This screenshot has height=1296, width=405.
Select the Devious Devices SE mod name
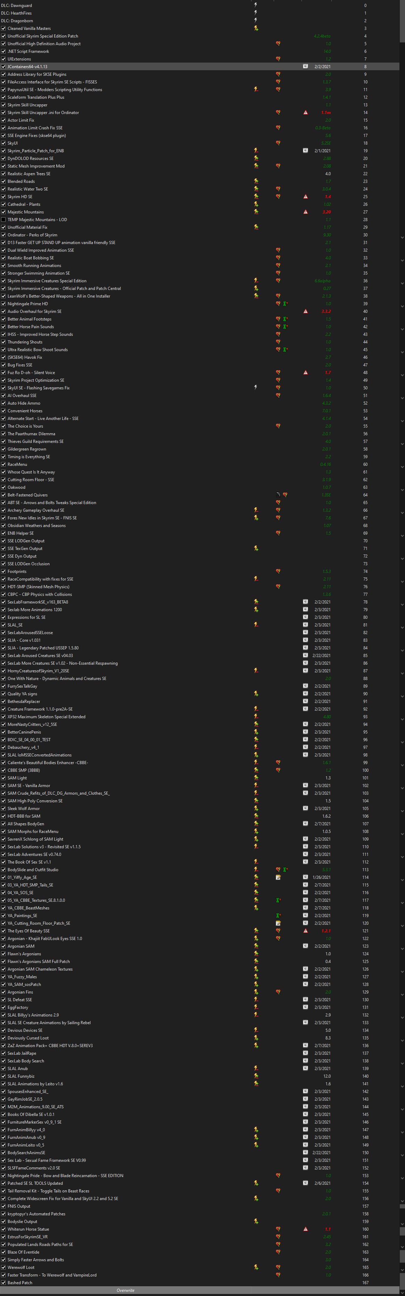point(25,1030)
